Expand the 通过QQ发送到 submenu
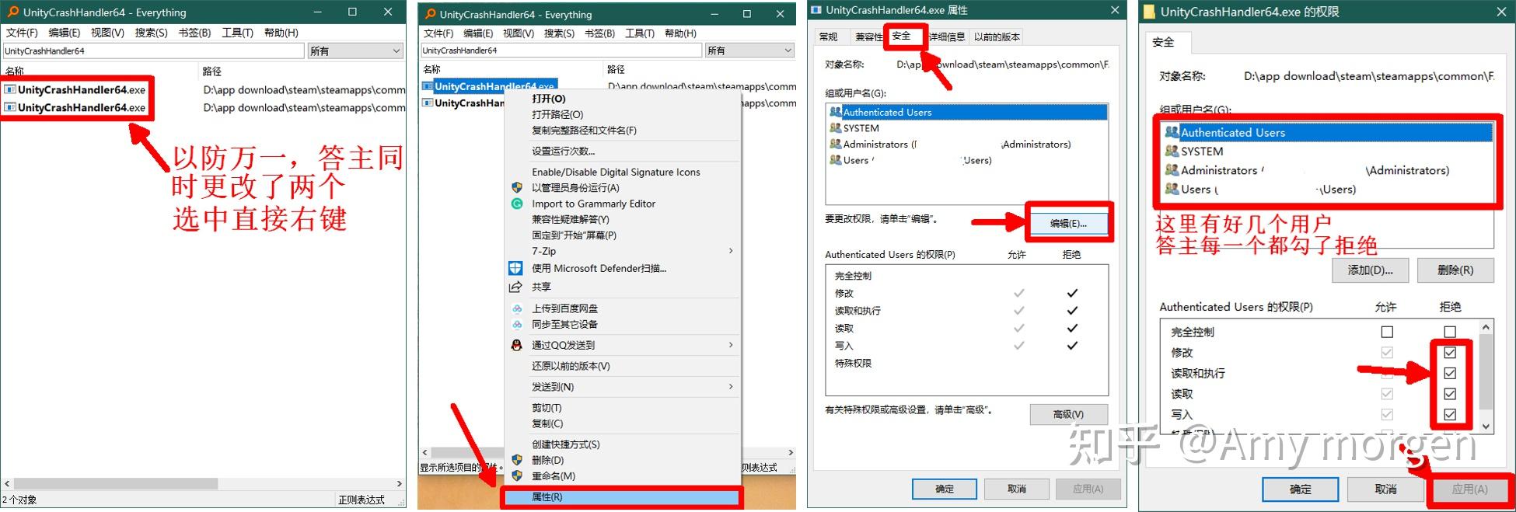The width and height of the screenshot is (1516, 512). click(x=731, y=345)
